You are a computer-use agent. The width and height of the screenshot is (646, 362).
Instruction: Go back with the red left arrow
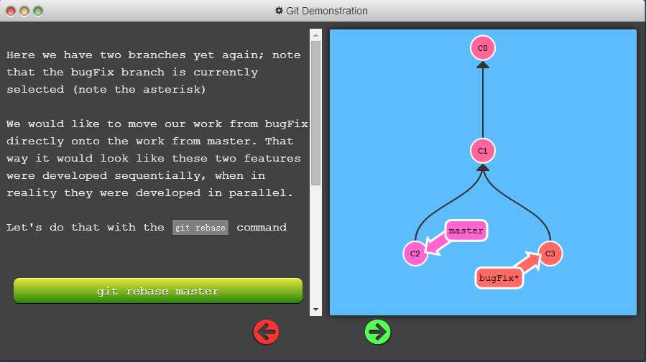(x=266, y=332)
